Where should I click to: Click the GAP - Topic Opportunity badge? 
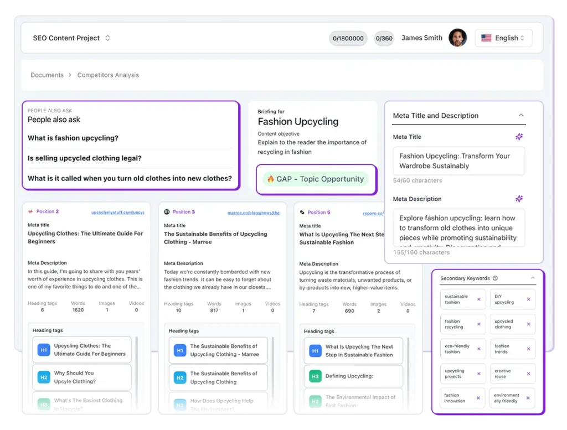click(316, 179)
